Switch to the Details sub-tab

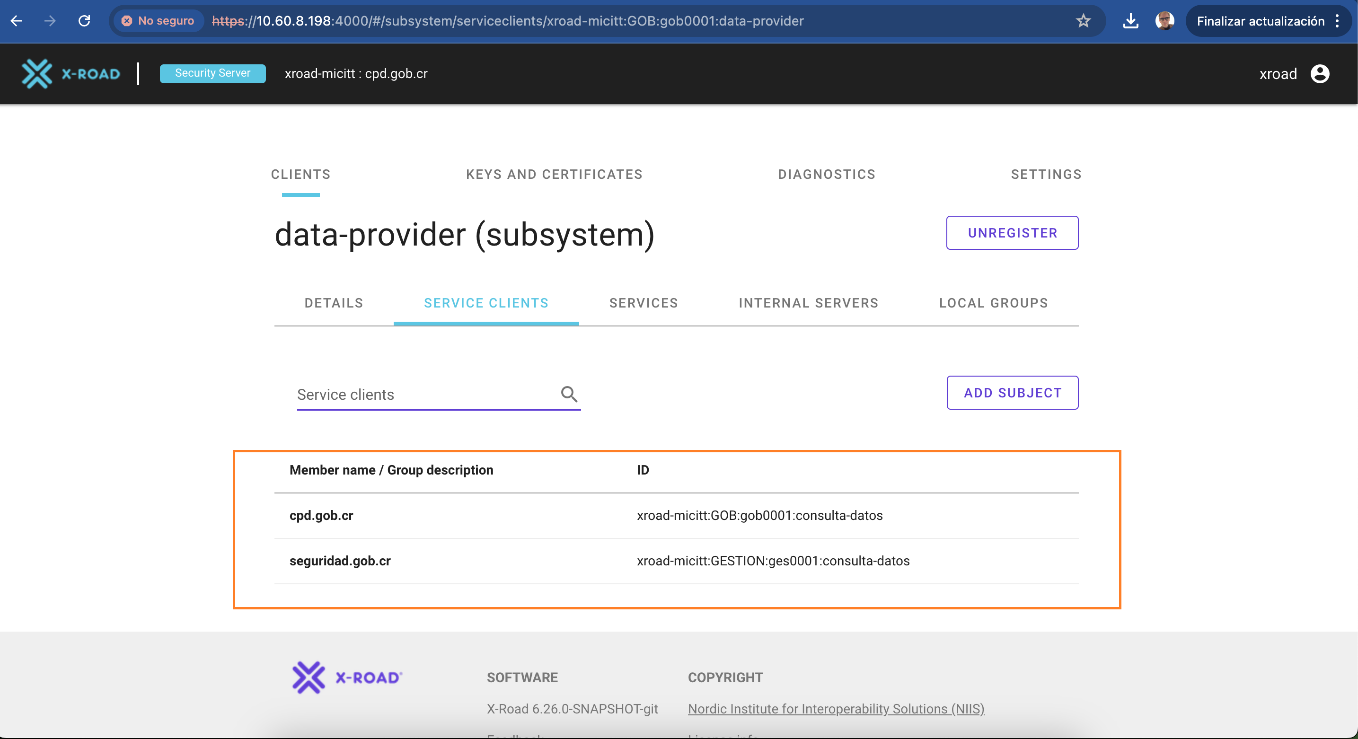tap(334, 303)
